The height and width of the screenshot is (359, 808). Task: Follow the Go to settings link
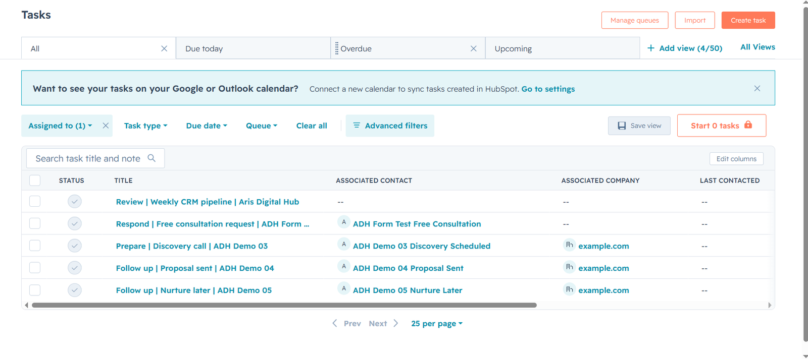click(x=548, y=89)
